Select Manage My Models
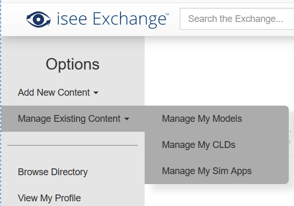 click(x=202, y=119)
